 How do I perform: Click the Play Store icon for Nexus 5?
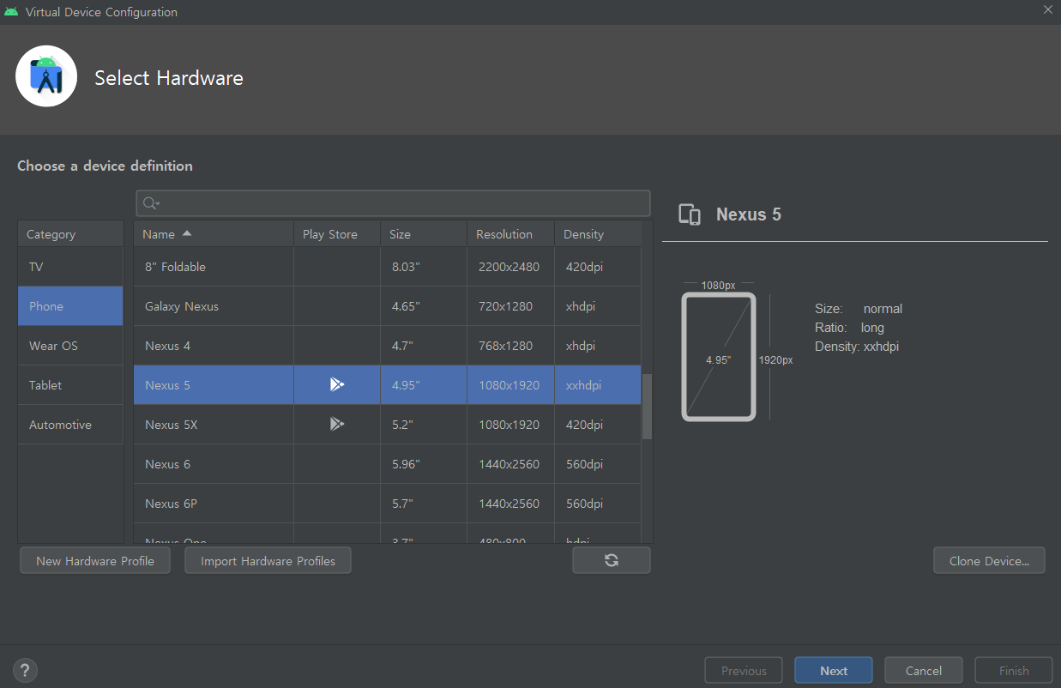337,385
